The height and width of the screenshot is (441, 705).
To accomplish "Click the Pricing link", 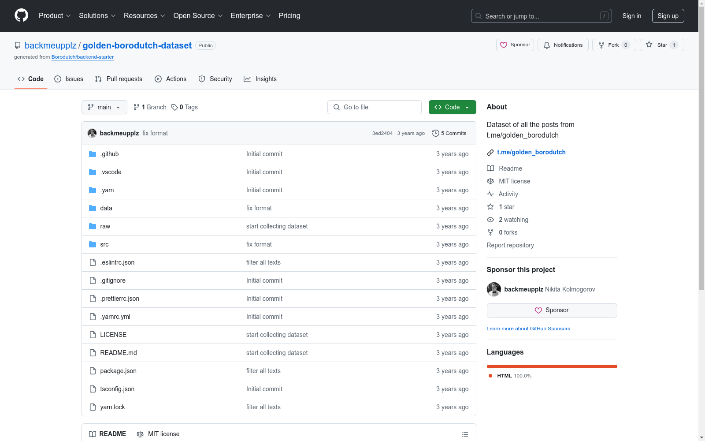I will coord(289,16).
